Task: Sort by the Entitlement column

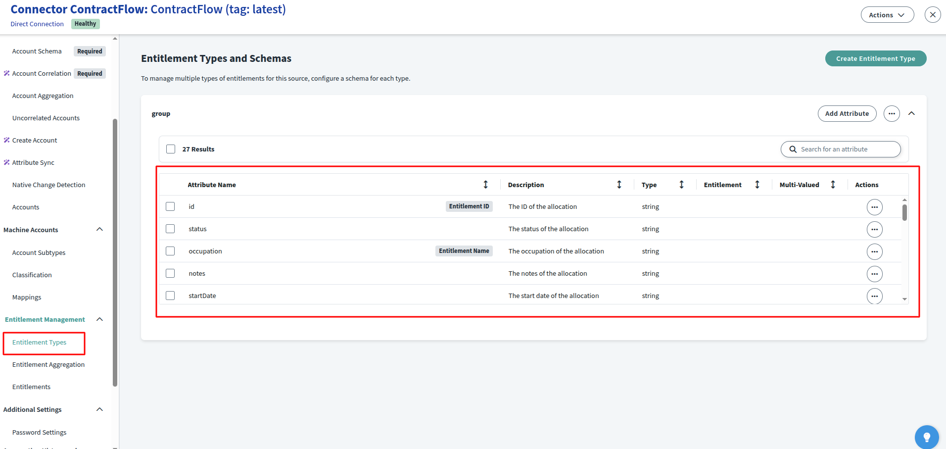Action: click(757, 185)
